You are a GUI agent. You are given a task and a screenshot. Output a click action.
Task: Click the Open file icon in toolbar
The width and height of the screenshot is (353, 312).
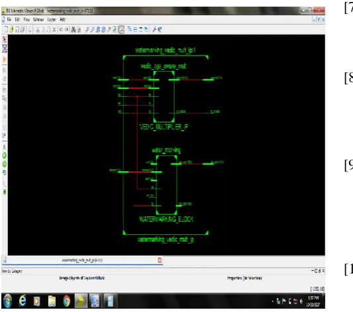tap(11, 29)
